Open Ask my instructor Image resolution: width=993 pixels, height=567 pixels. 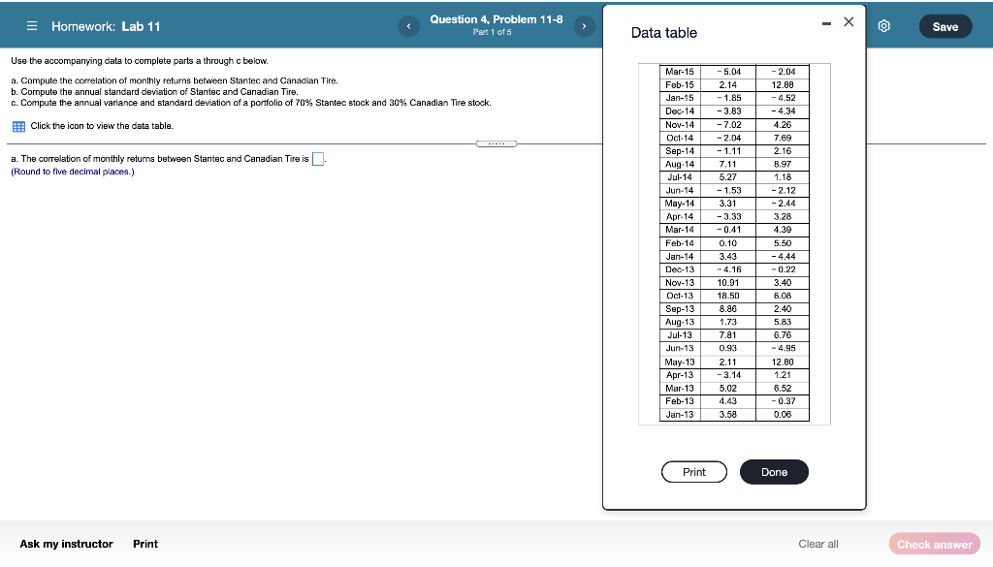[x=67, y=544]
